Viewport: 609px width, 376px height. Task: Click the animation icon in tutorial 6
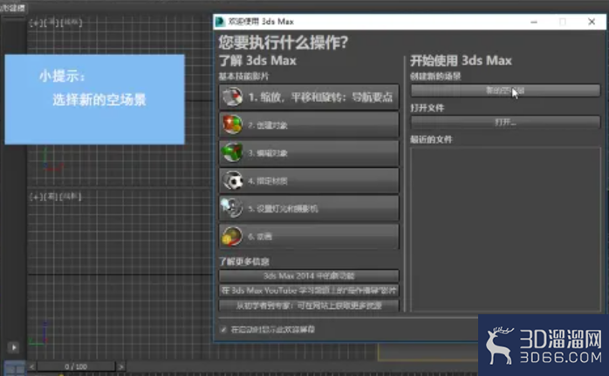click(232, 236)
